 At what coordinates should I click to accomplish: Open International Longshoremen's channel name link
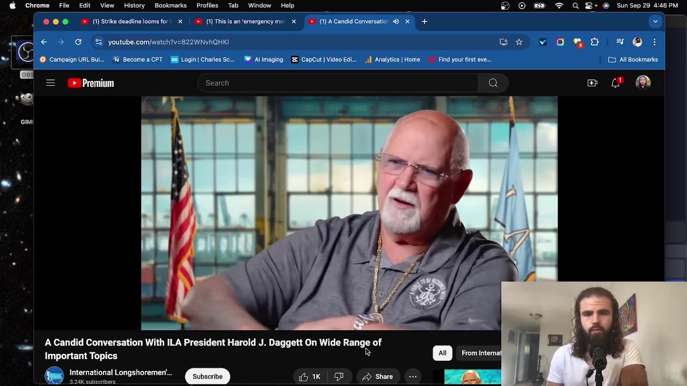(x=121, y=373)
